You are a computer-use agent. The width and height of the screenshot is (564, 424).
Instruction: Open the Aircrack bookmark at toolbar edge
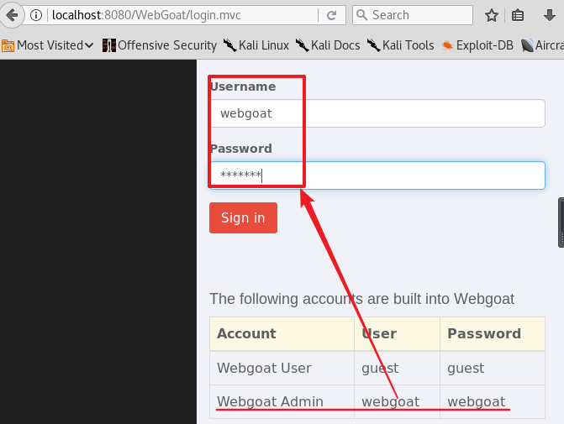click(542, 45)
